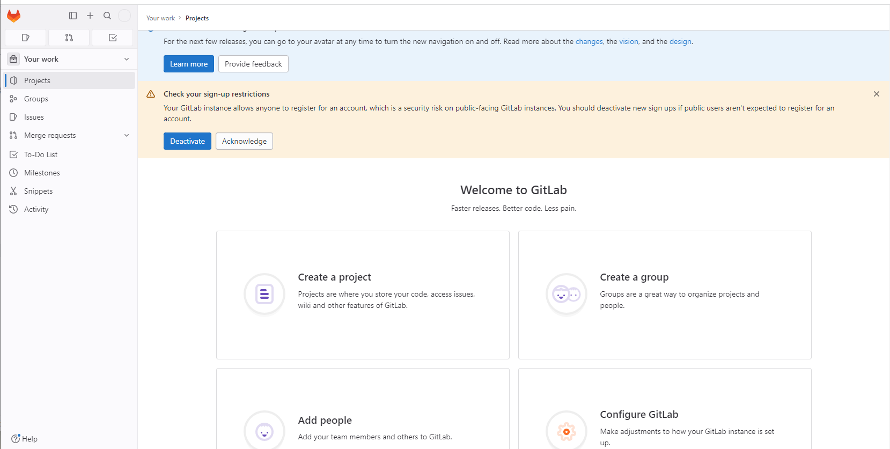
Task: Click the Acknowledge button
Action: (244, 141)
